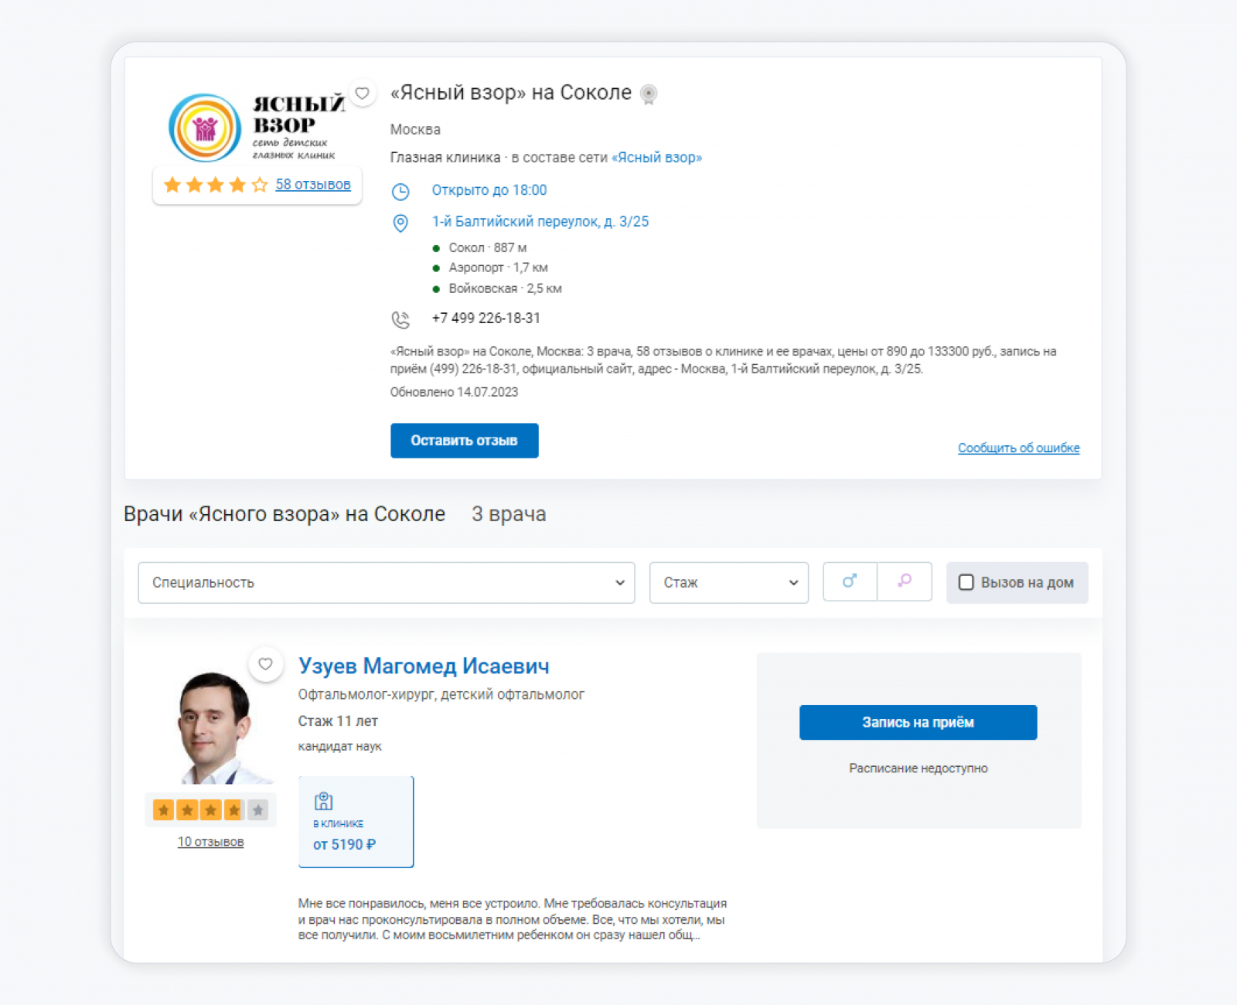Viewport: 1237px width, 1005px height.
Task: Click the map pin icon next to the address
Action: click(x=400, y=223)
